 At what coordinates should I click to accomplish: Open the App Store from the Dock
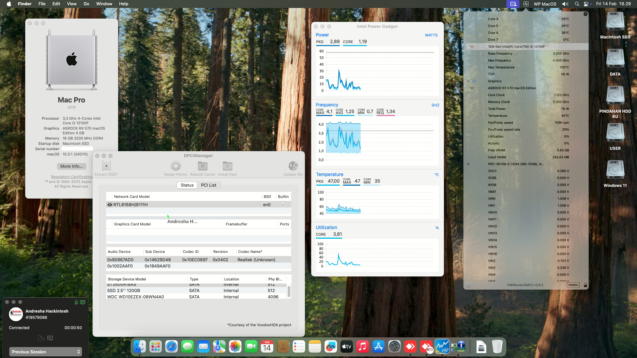(x=379, y=346)
